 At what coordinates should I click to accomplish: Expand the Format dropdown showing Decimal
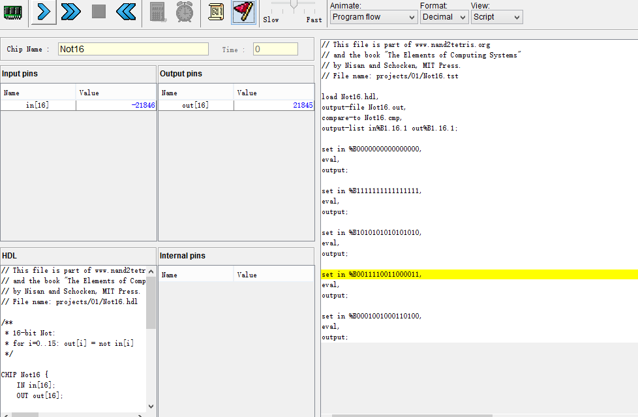click(444, 17)
